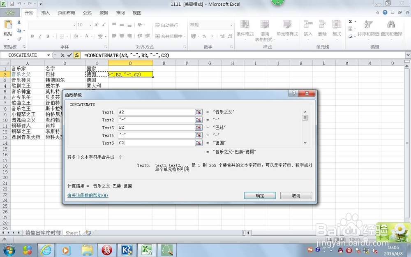
Task: Switch to the Data (数据) tab
Action: (104, 13)
